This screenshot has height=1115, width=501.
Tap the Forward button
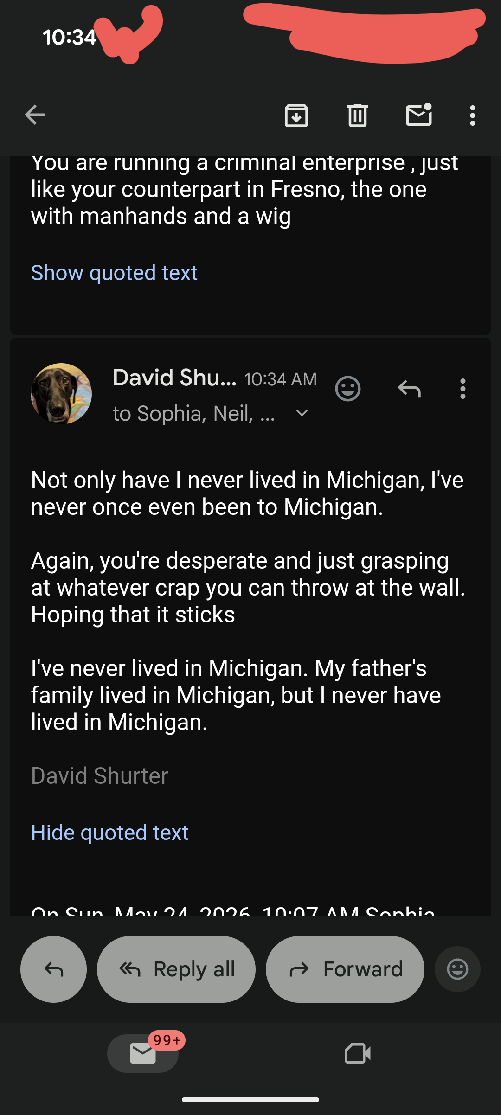[x=345, y=969]
